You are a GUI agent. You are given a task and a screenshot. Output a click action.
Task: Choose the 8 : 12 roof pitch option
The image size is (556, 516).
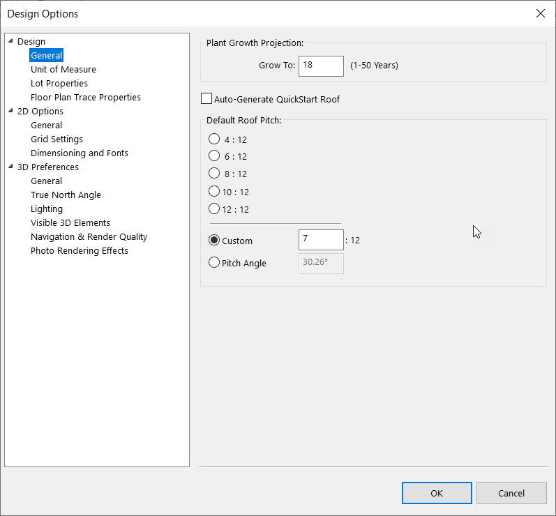[x=214, y=173]
